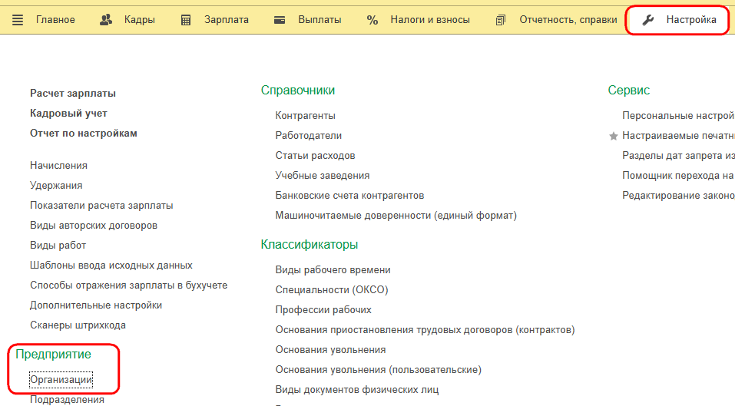
Task: Open Профессии рабочих classifier
Action: coord(323,309)
